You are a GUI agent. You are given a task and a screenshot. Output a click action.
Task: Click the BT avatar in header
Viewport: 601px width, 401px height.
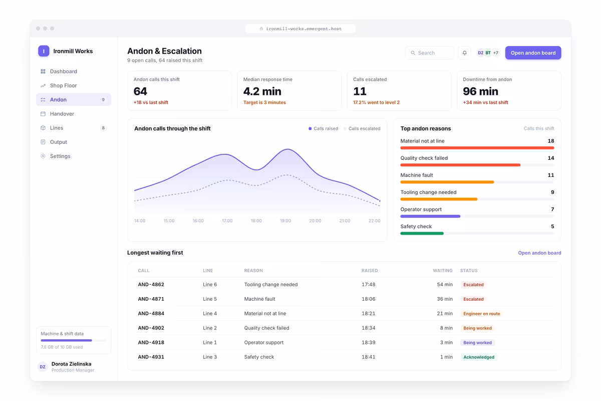(x=488, y=53)
